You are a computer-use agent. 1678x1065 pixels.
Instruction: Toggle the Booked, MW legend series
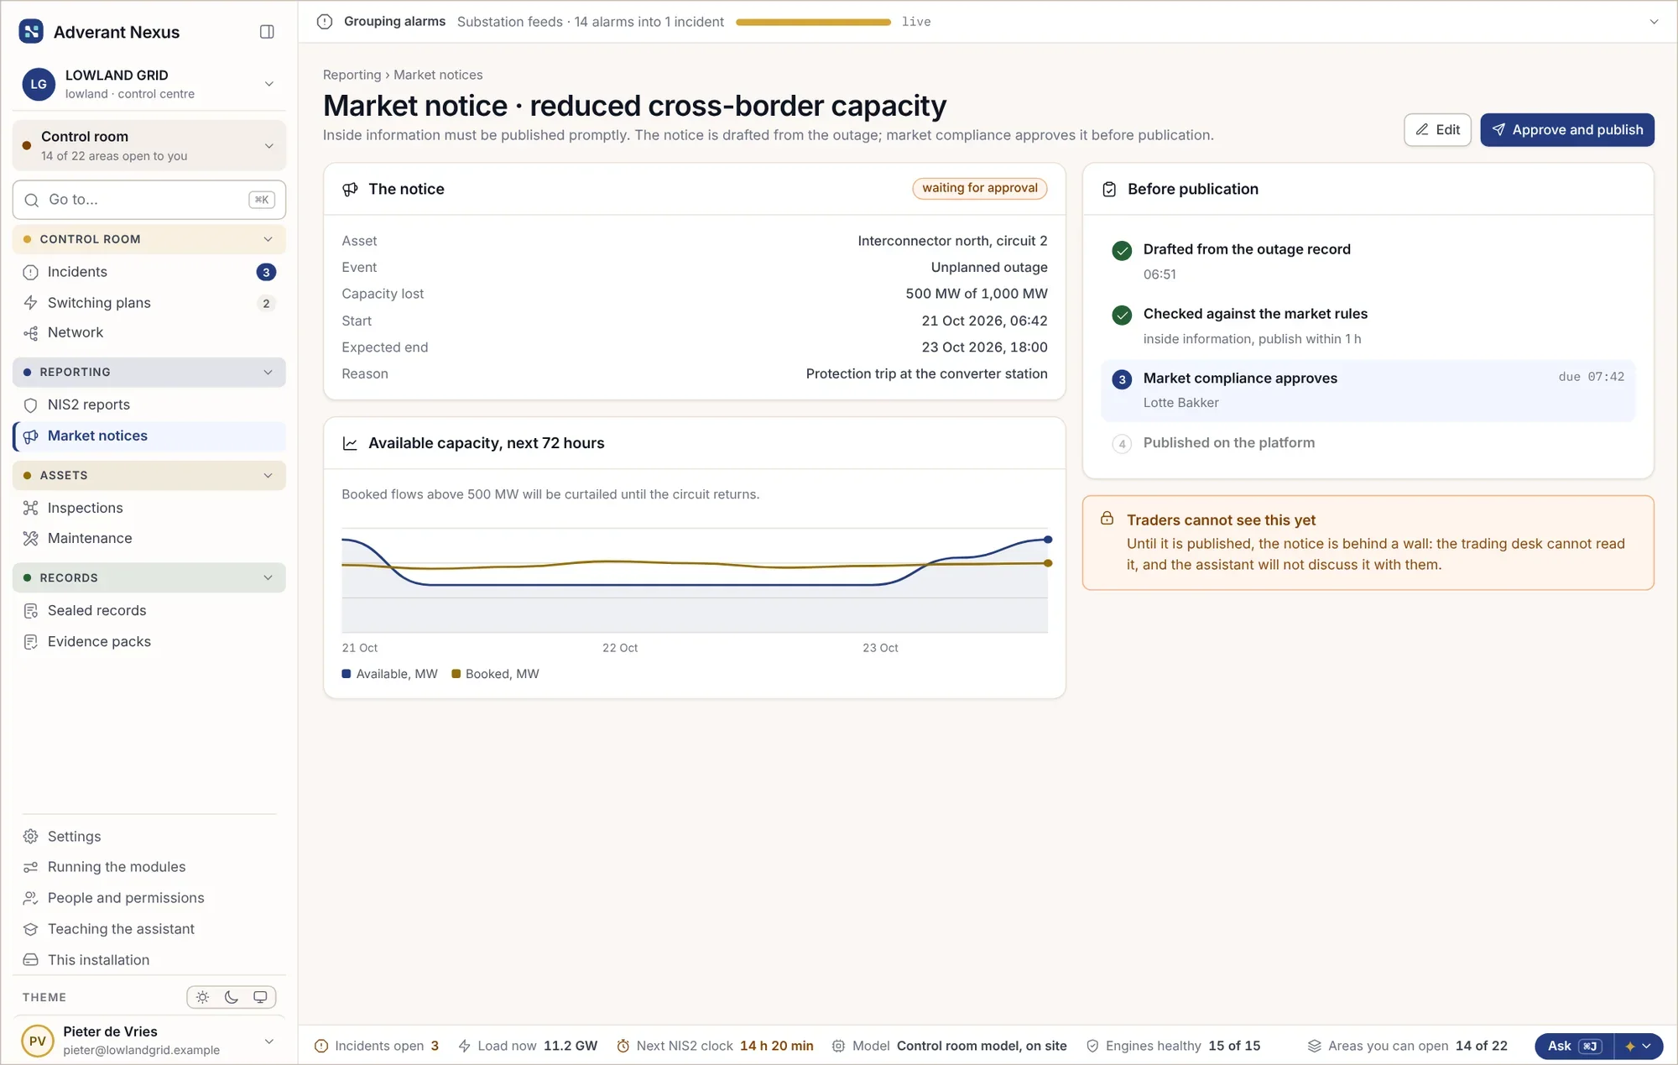tap(495, 674)
